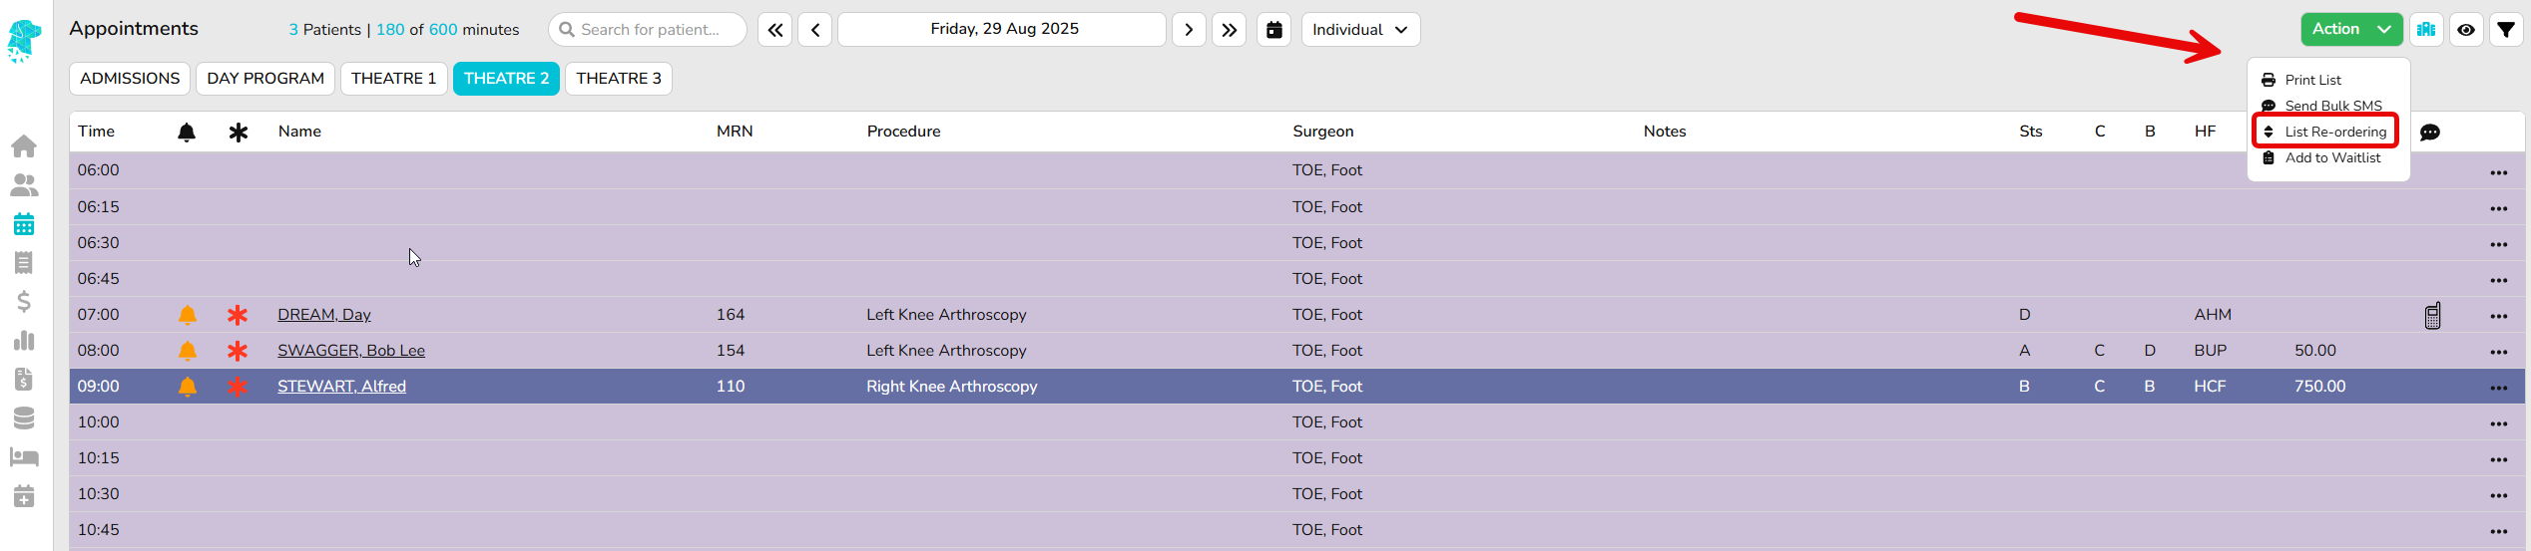Open the Individual view dropdown
Screen dimensions: 2531x551
[1359, 30]
